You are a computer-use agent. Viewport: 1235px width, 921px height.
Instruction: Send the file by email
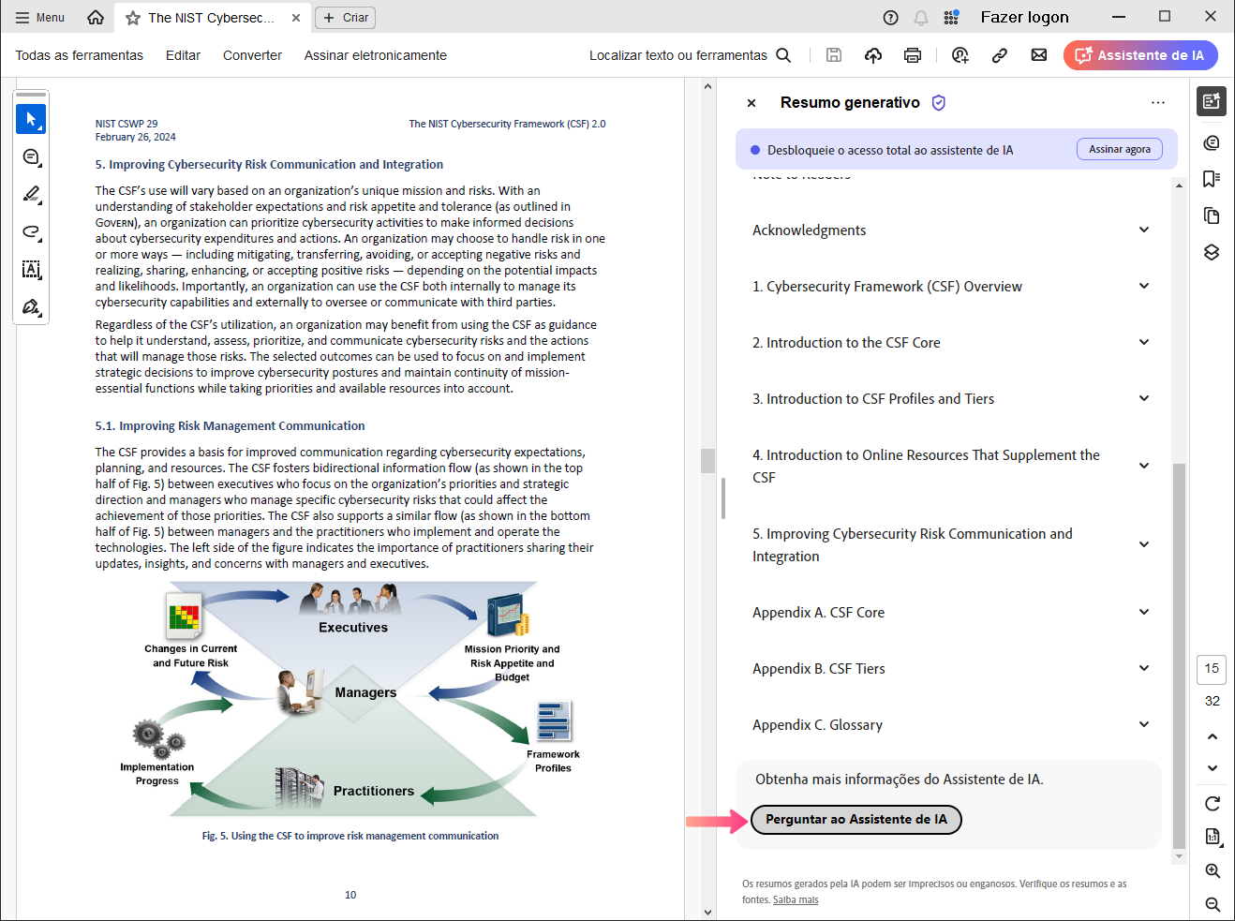pyautogui.click(x=1039, y=55)
